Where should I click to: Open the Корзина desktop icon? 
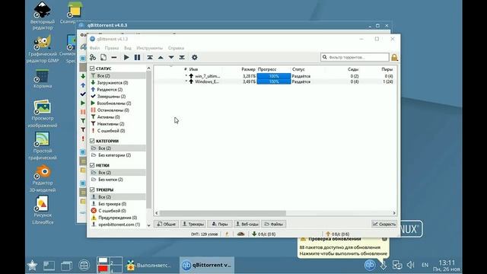43,79
